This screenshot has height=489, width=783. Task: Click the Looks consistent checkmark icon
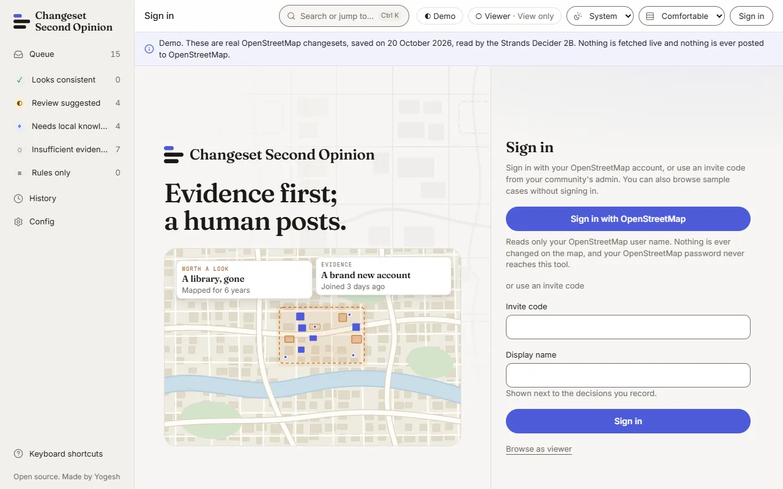tap(20, 80)
